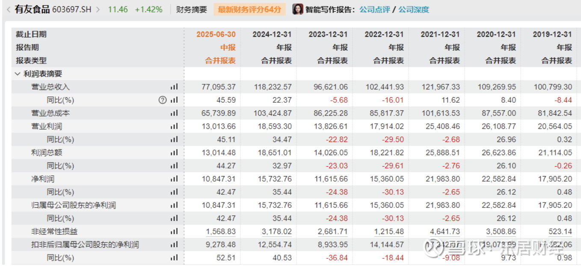581x266 pixels.
Task: Click the 最新财务评分64分 badge
Action: (x=249, y=9)
